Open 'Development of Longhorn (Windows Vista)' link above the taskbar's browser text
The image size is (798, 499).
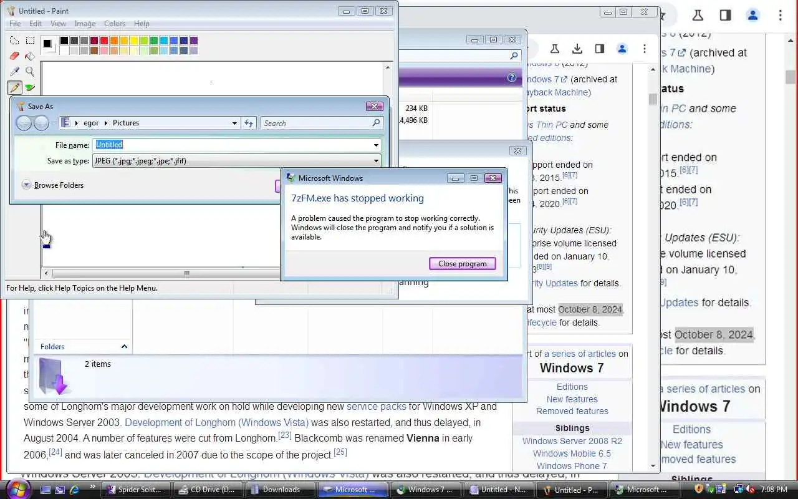(x=216, y=422)
